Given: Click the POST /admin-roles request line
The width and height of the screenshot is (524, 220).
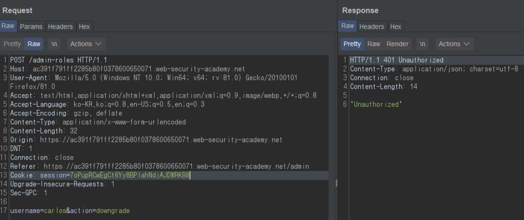Looking at the screenshot, I should (59, 60).
